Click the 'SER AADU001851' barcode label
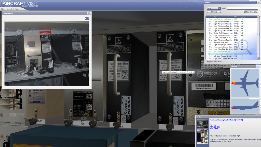The image size is (261, 147). click(204, 87)
